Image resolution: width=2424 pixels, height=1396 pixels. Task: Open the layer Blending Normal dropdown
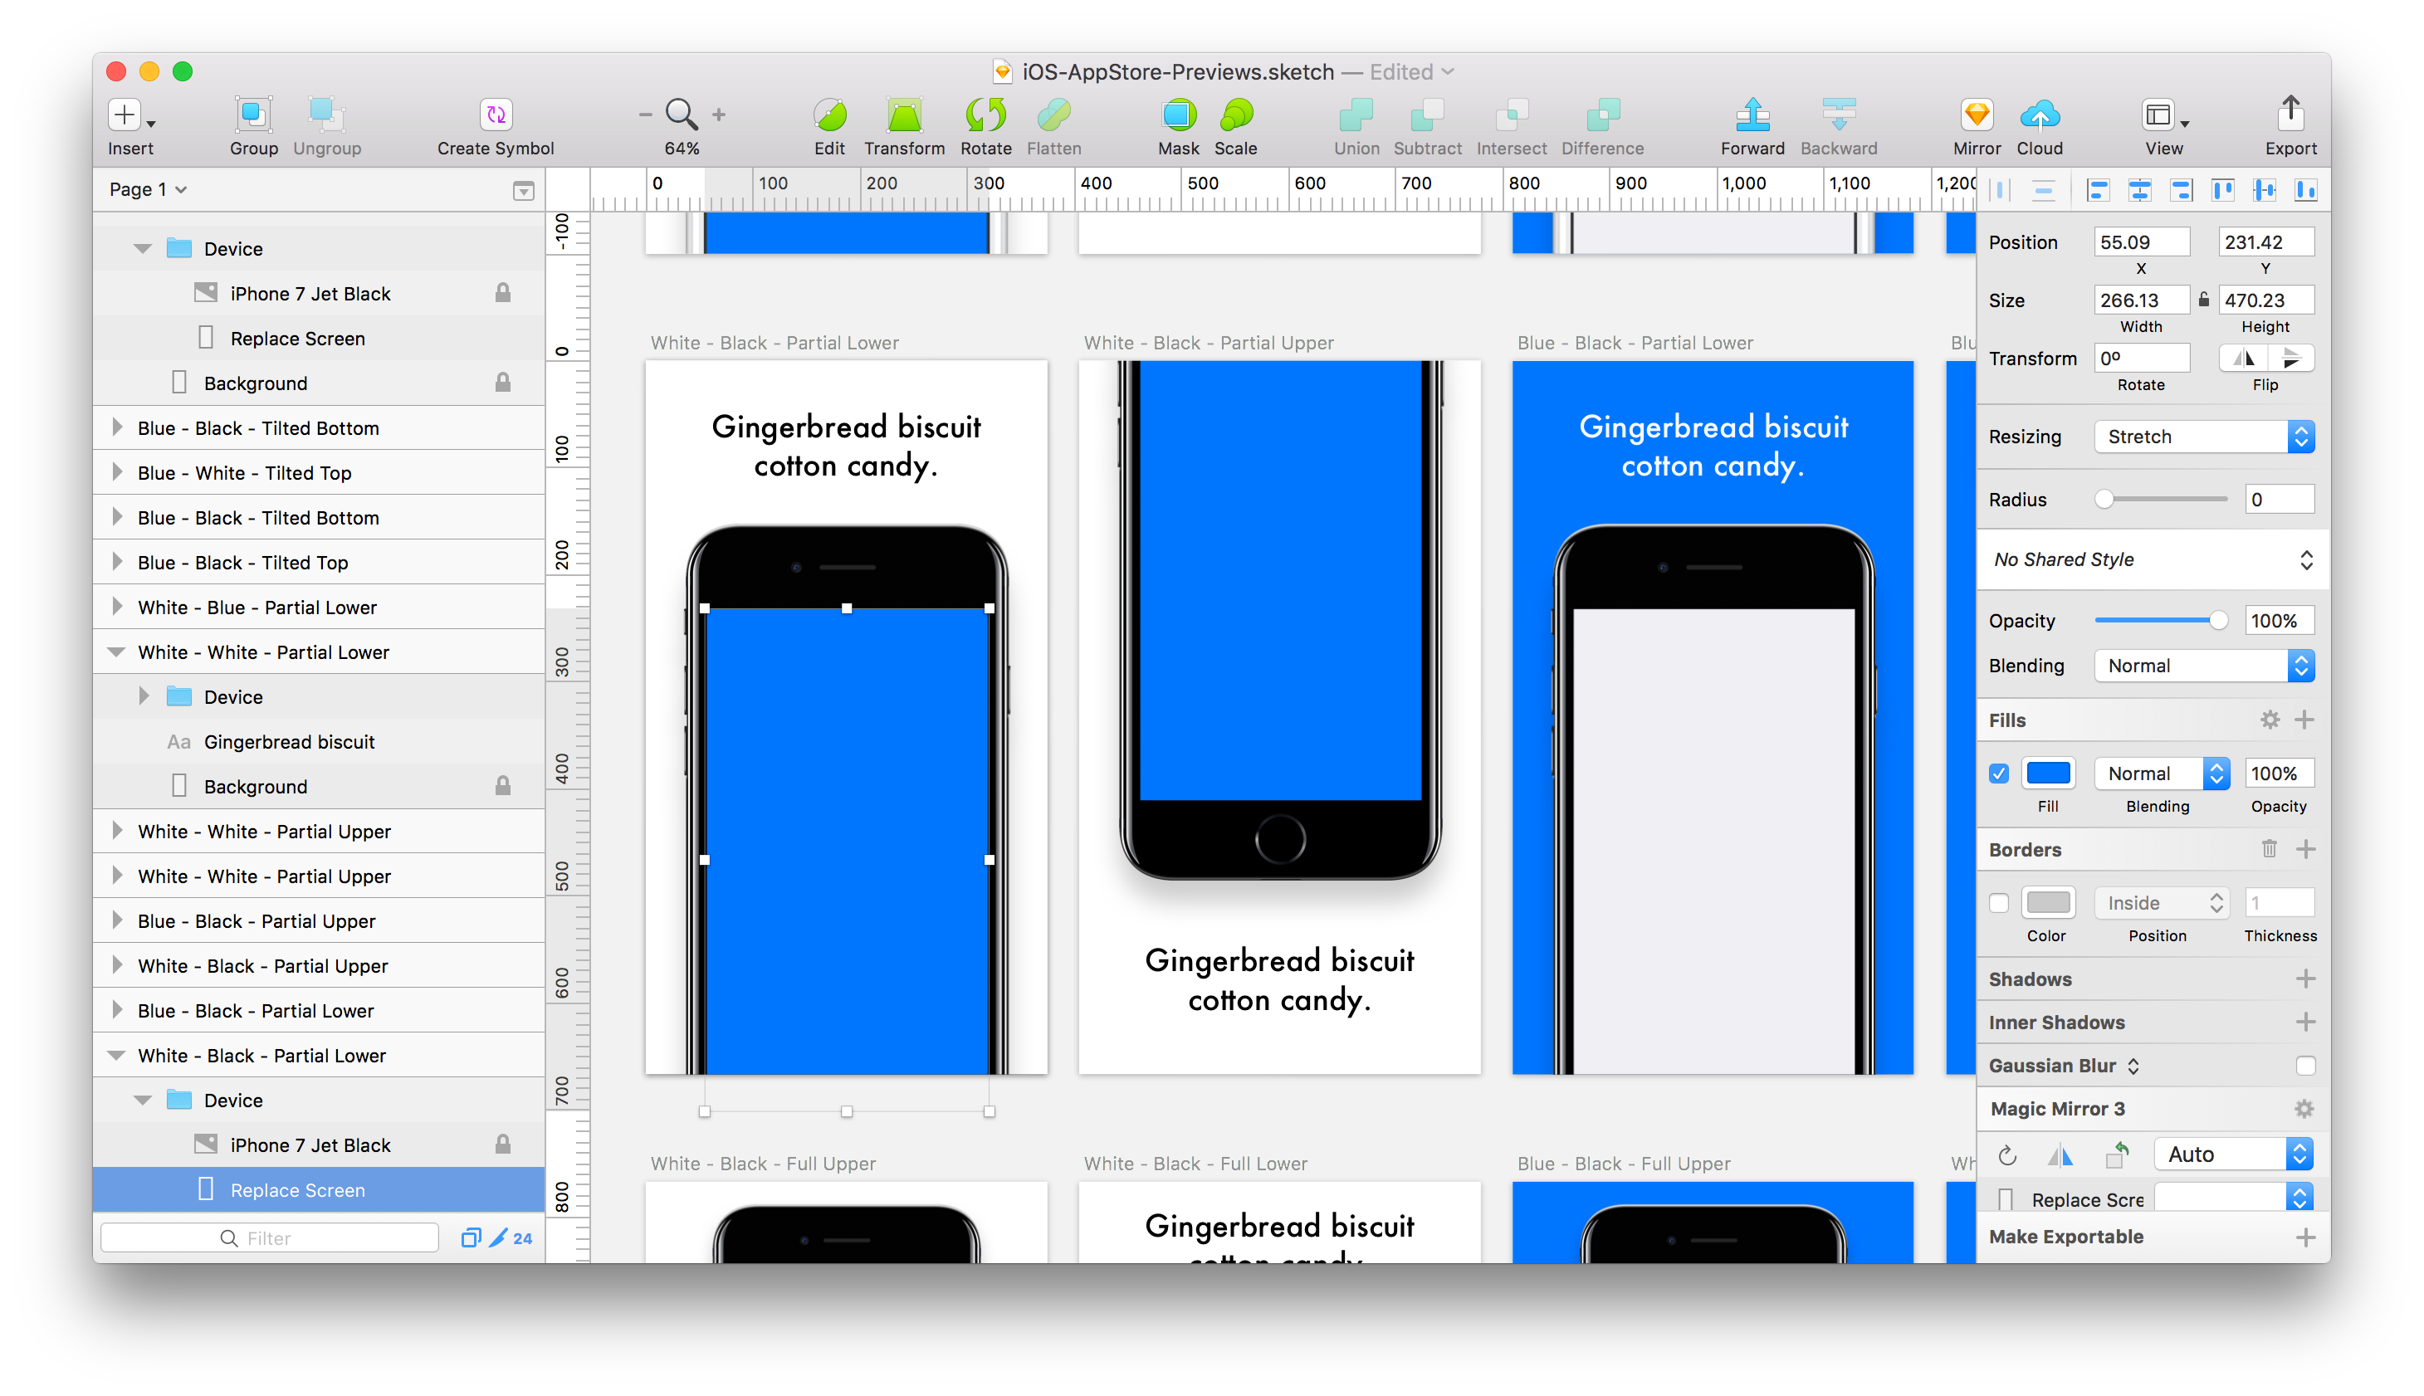[2203, 666]
